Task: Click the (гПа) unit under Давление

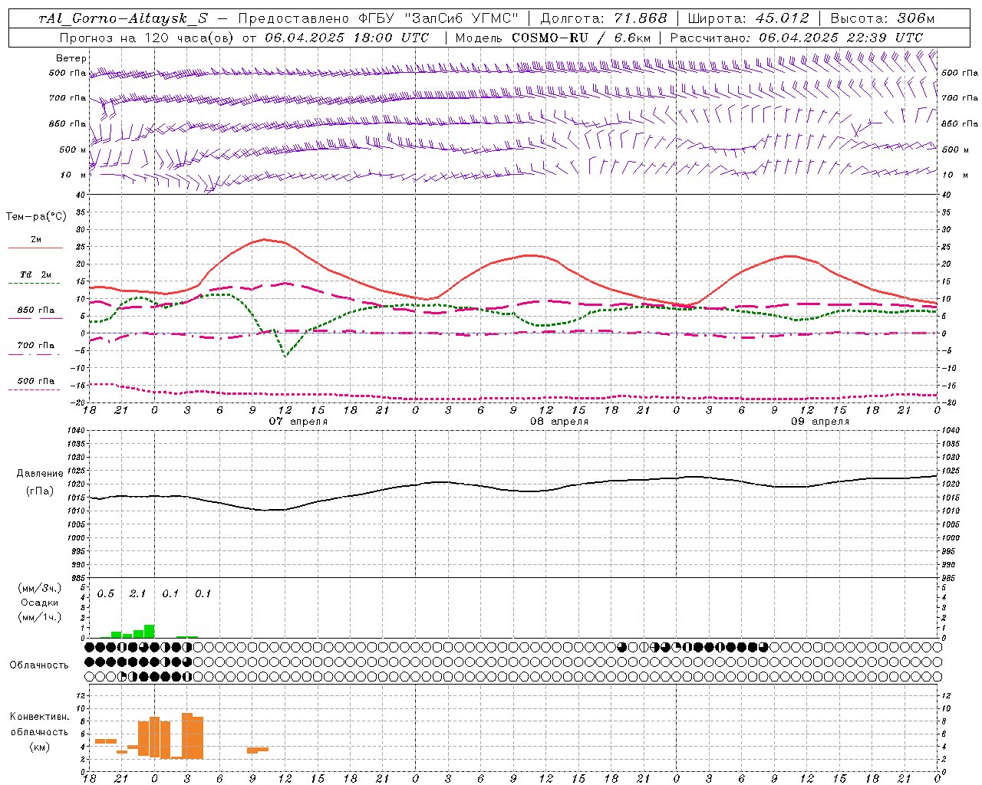Action: tap(40, 491)
